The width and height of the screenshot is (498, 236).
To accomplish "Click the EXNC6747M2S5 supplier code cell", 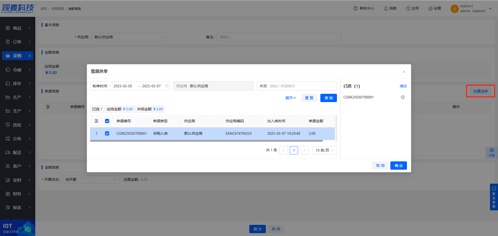I will (x=239, y=133).
